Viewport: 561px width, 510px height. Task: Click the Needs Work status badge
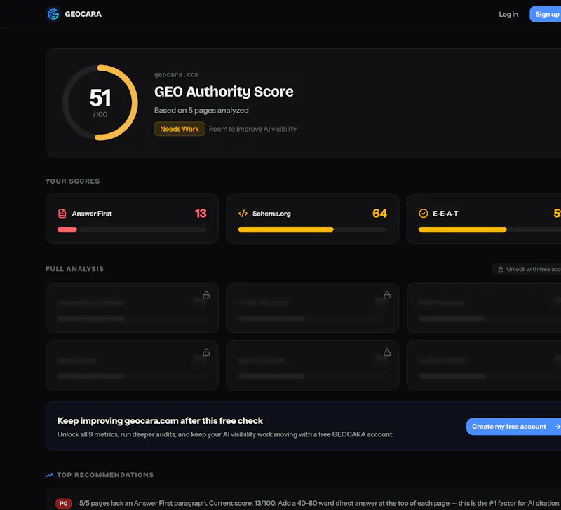tap(180, 129)
